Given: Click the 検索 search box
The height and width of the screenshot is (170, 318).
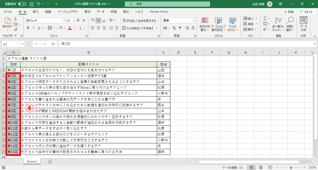Looking at the screenshot, I should [167, 4].
